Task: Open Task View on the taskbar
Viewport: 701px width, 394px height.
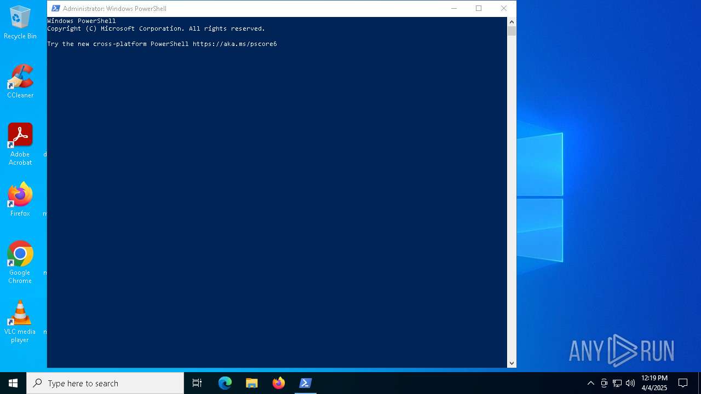Action: [197, 383]
